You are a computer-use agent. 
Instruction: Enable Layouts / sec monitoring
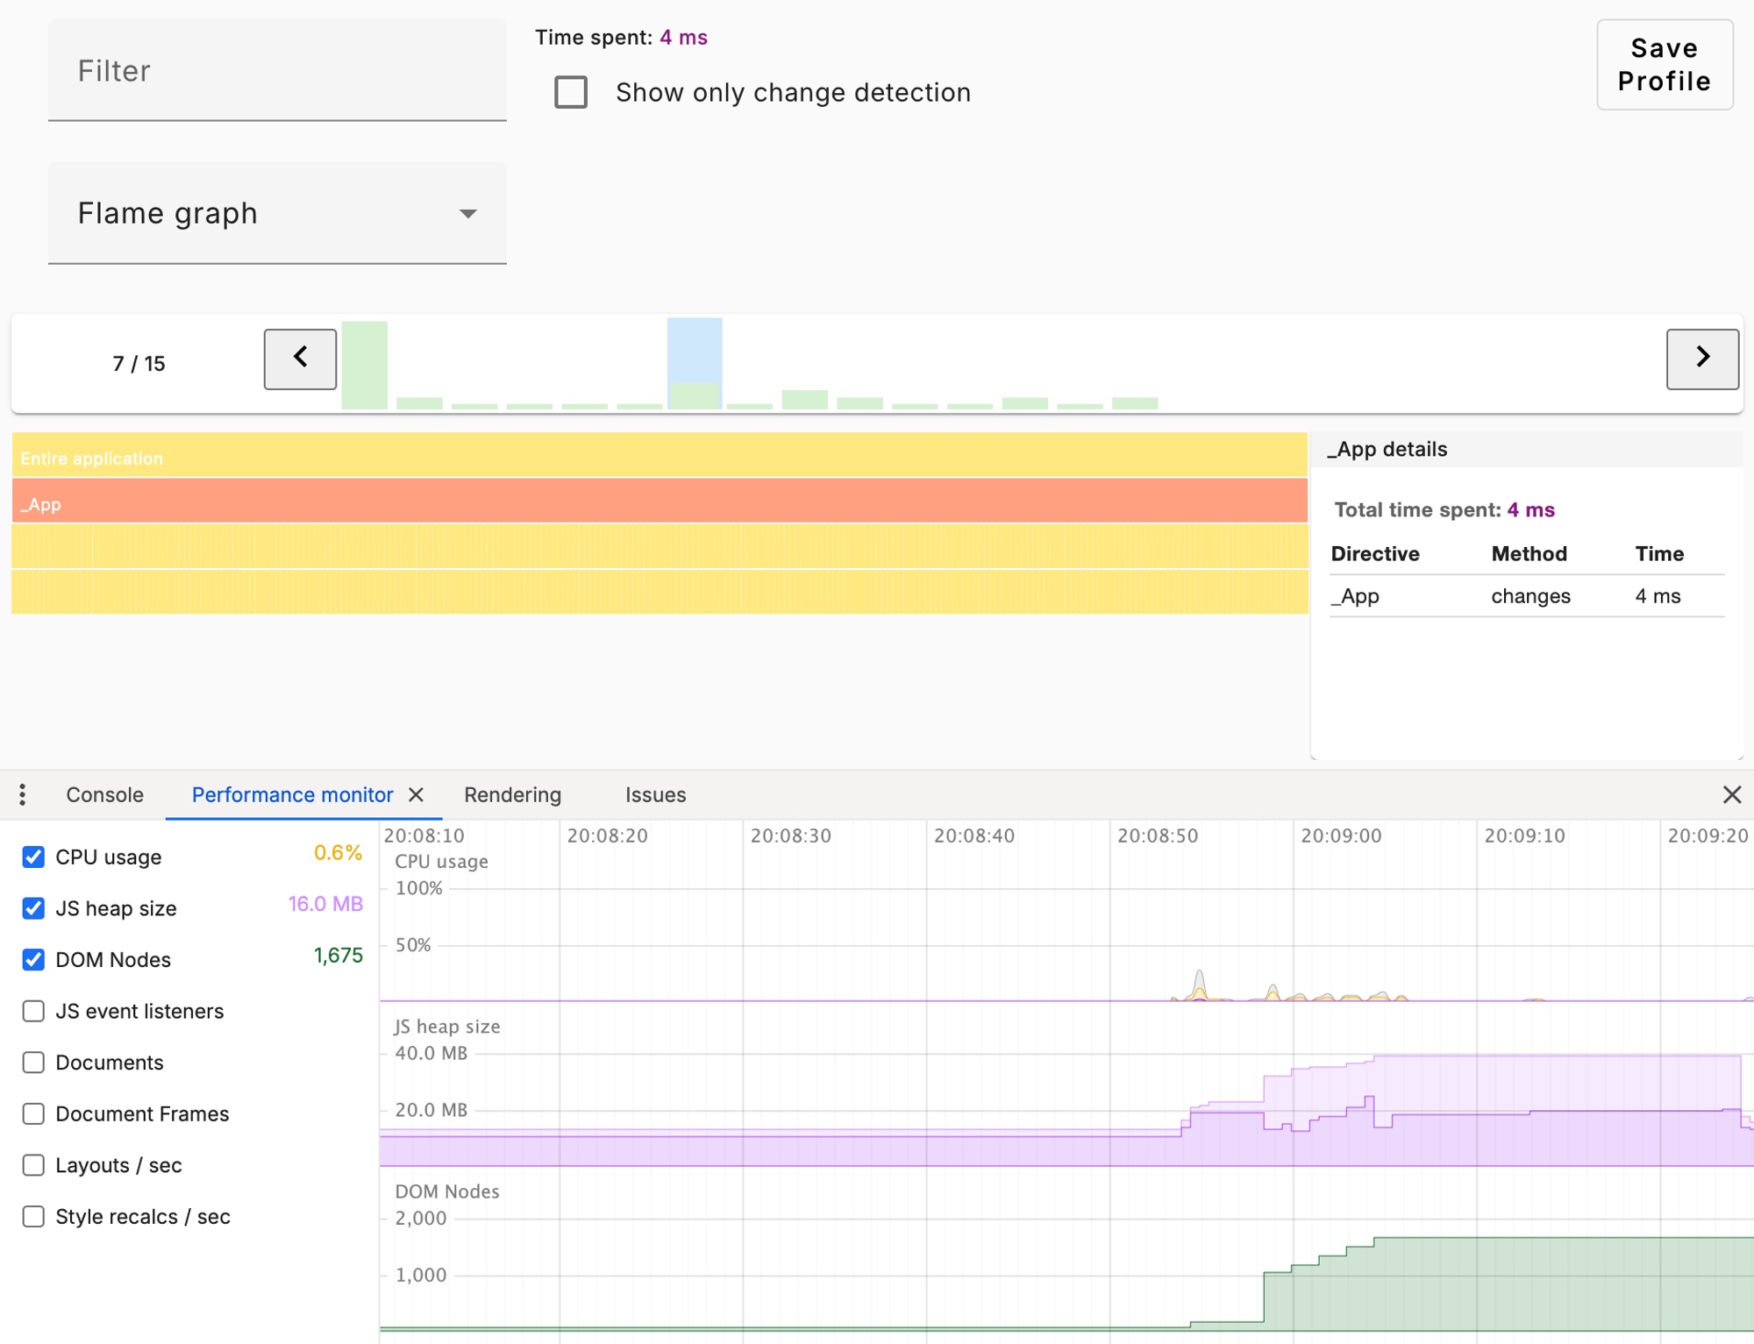[x=33, y=1165]
